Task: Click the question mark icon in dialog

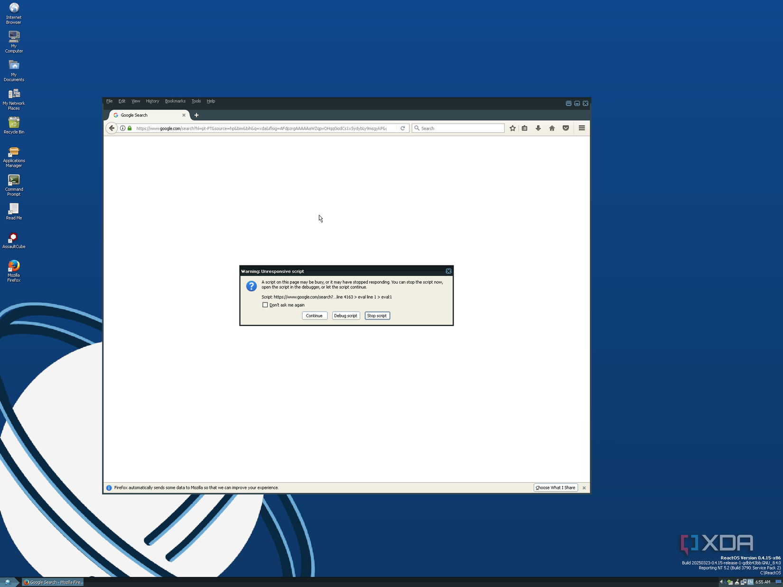Action: click(252, 286)
